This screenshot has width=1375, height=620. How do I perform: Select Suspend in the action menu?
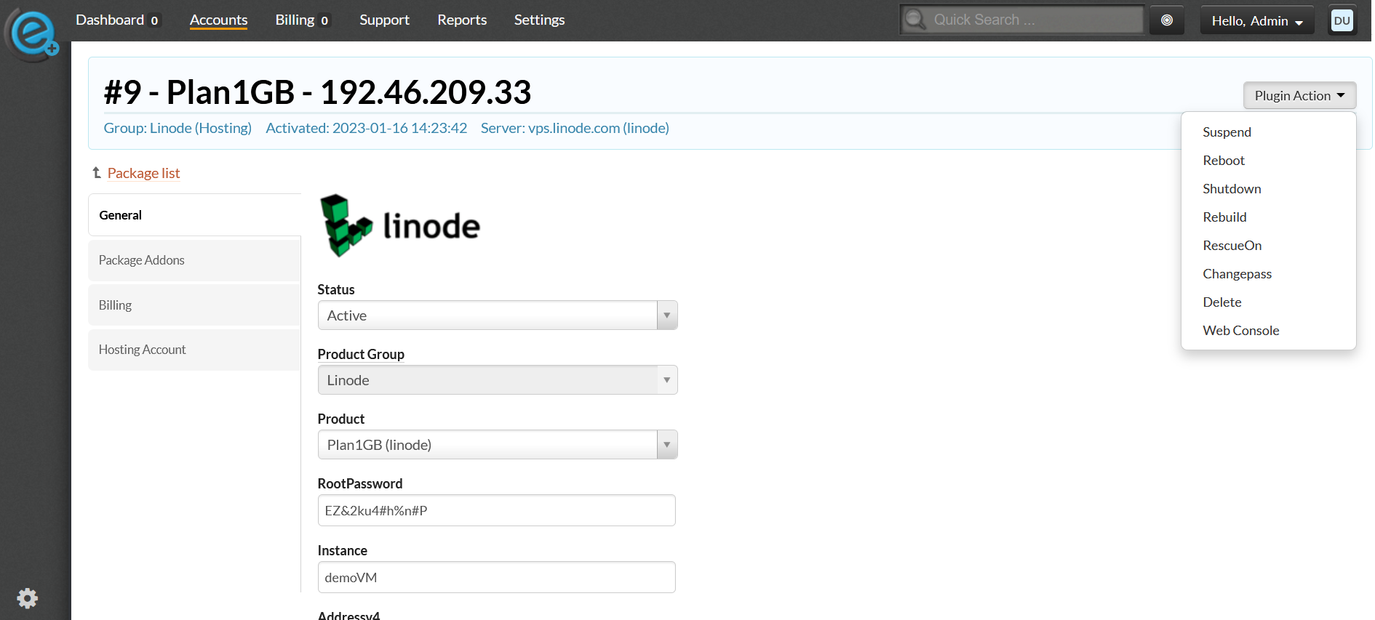pos(1227,132)
